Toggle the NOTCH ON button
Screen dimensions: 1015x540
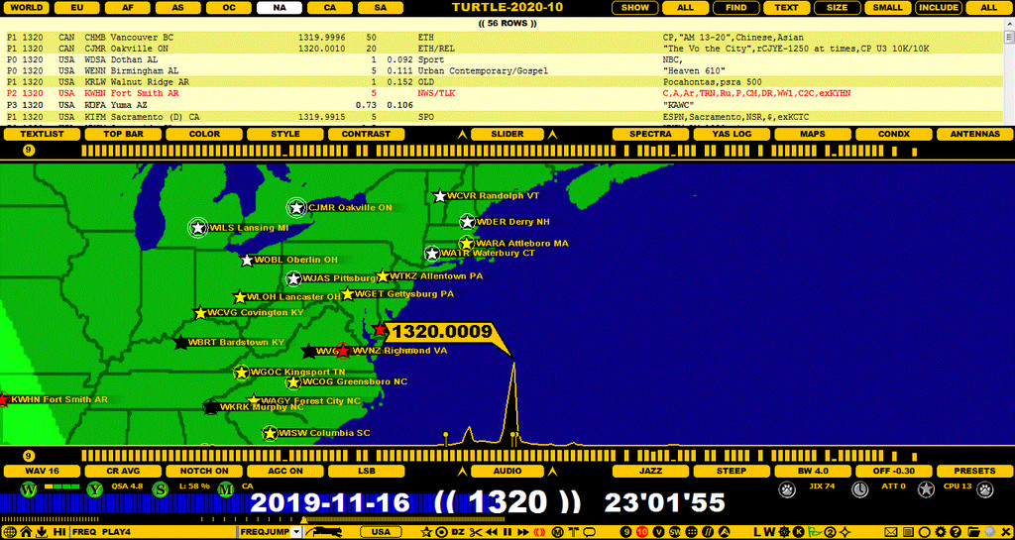click(x=204, y=471)
